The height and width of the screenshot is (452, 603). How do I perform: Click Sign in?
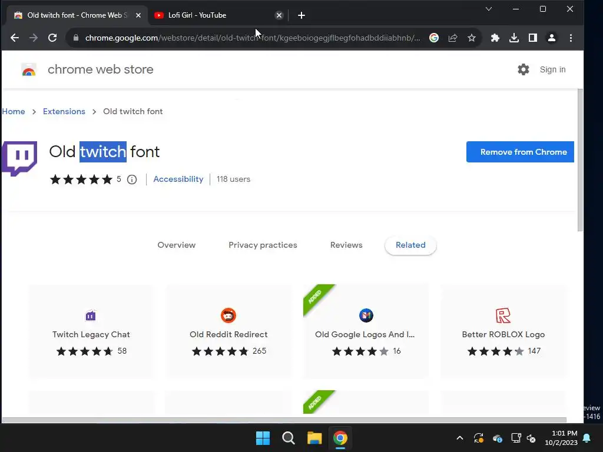pyautogui.click(x=552, y=69)
